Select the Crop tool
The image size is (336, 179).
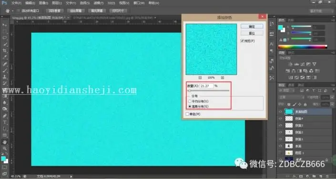click(4, 51)
